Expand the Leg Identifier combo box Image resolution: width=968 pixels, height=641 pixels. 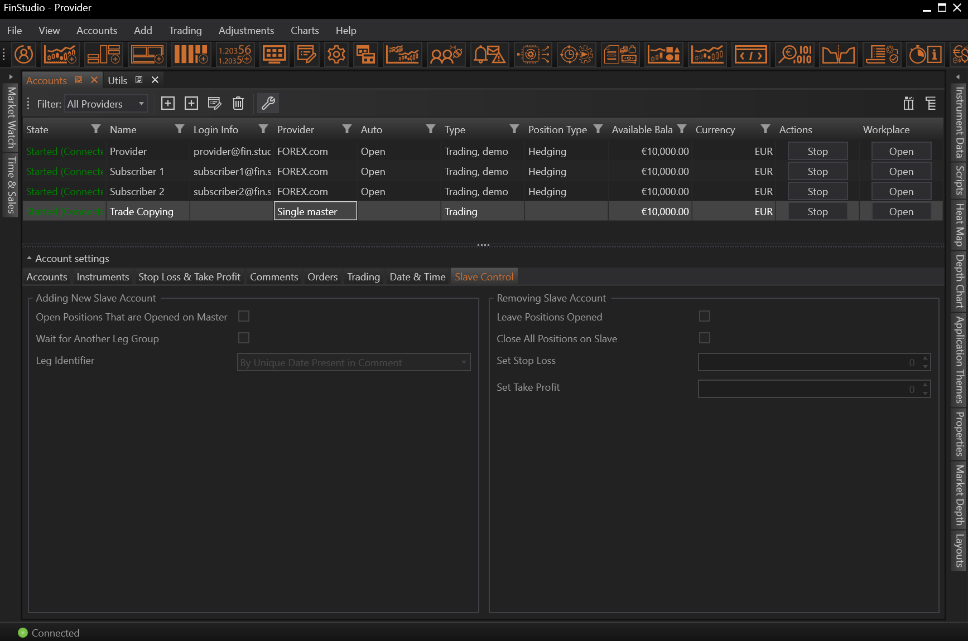353,362
